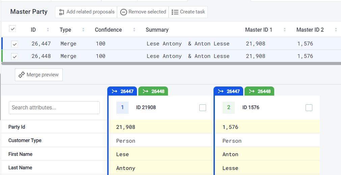Screen dimensions: 341x175
Task: Select the Summary column header
Action: pos(157,30)
